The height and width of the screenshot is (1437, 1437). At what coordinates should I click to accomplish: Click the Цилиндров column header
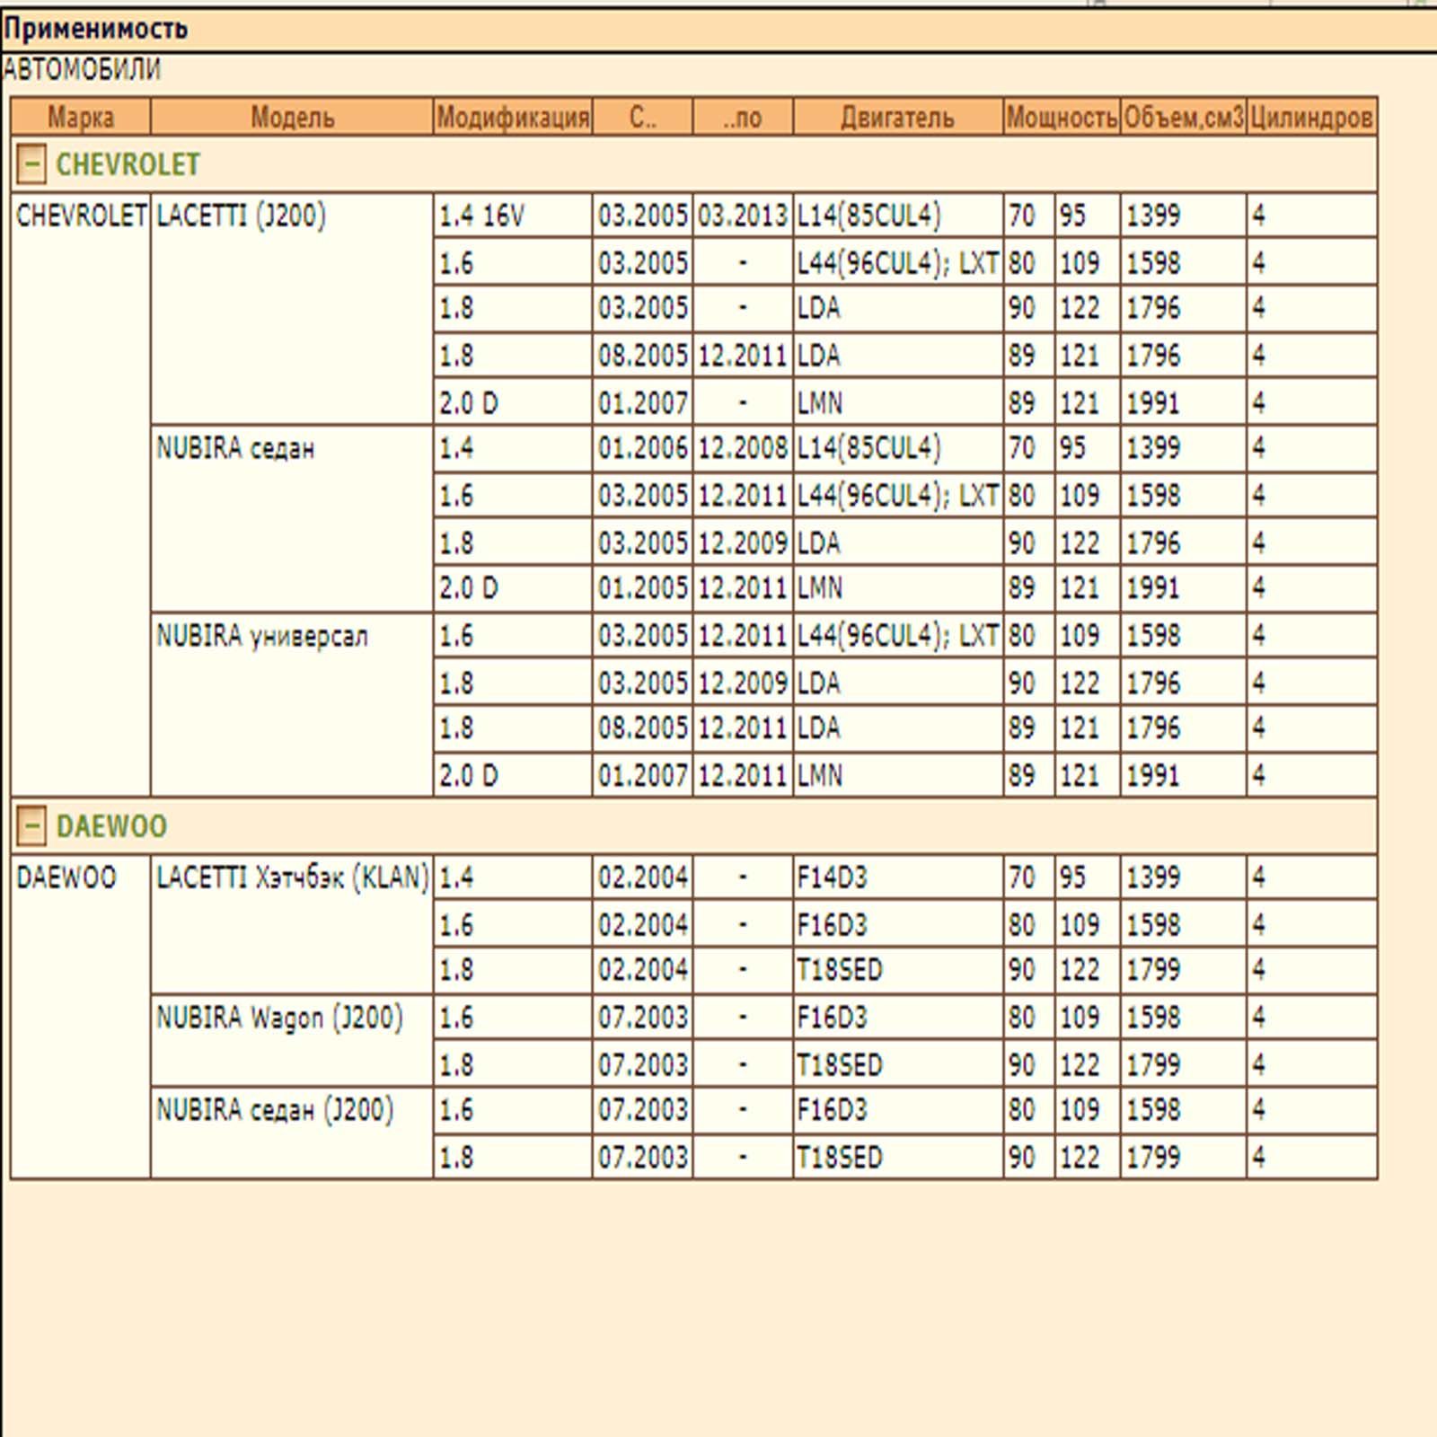tap(1312, 117)
